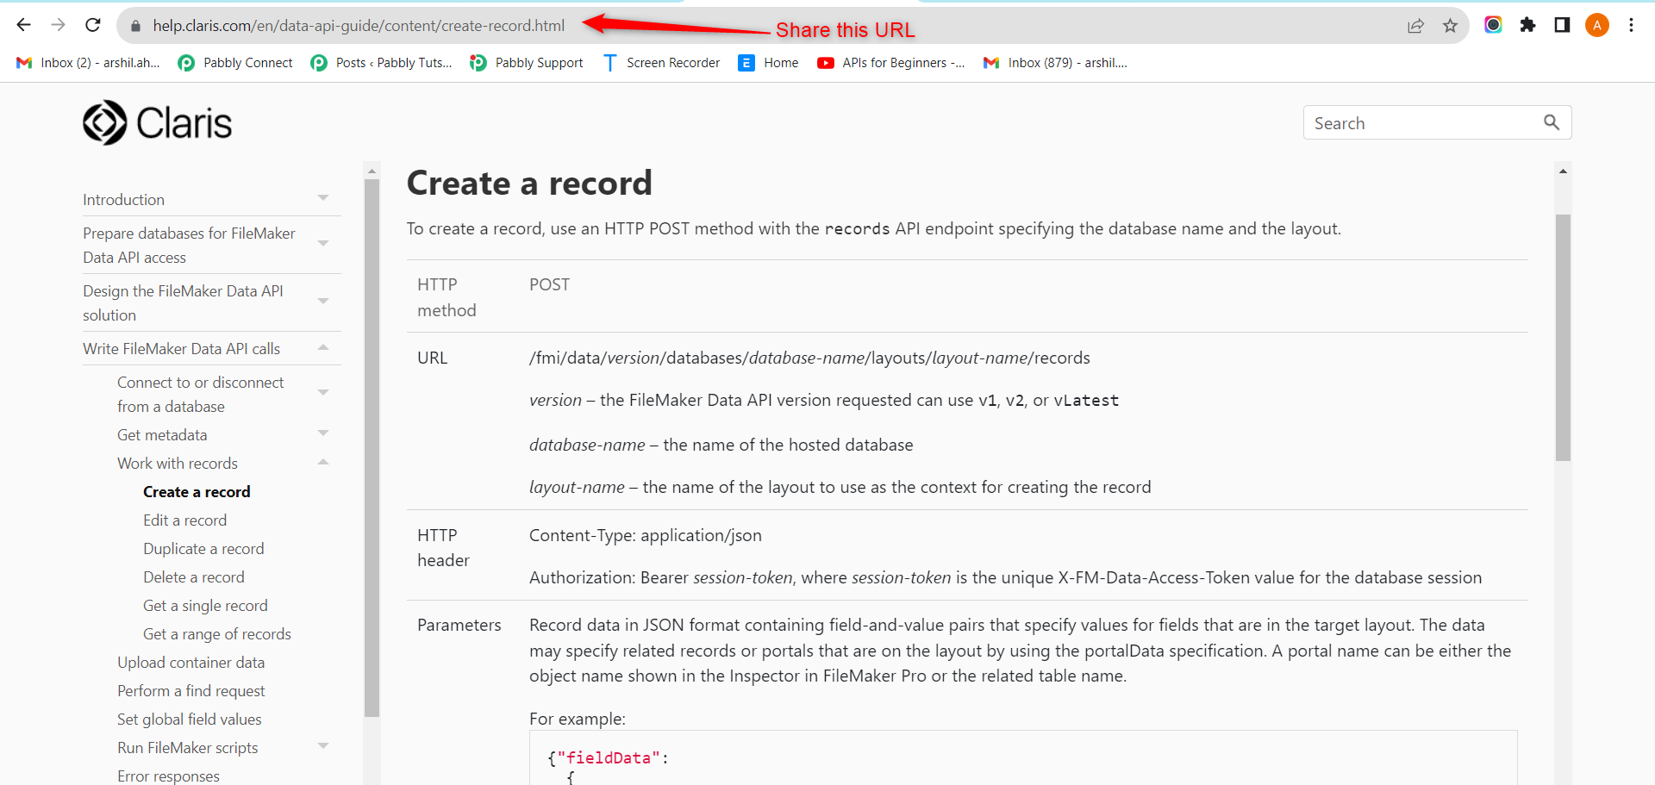
Task: Expand the Get metadata arrow
Action: [x=323, y=433]
